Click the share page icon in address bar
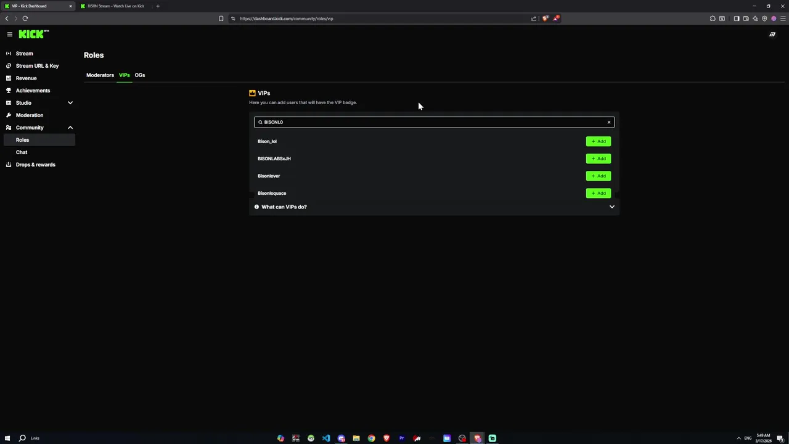Screen dimensions: 789x444 [x=534, y=18]
